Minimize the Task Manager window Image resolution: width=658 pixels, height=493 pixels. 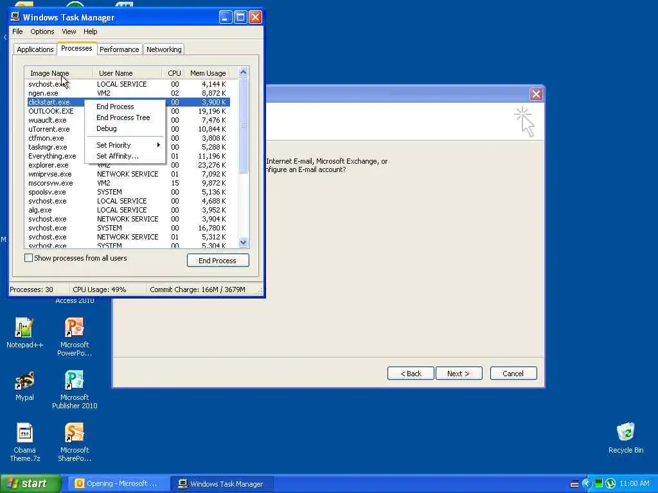point(226,17)
